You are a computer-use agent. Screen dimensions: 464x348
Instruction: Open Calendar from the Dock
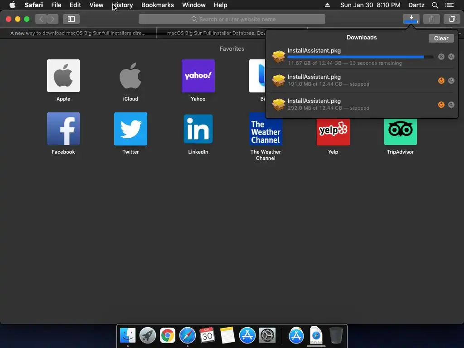click(x=207, y=335)
